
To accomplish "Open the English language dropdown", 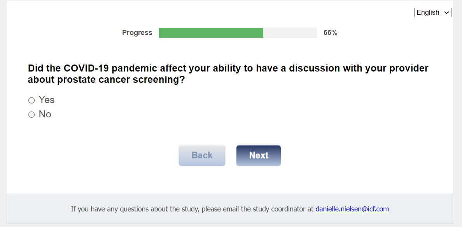I will [x=432, y=12].
